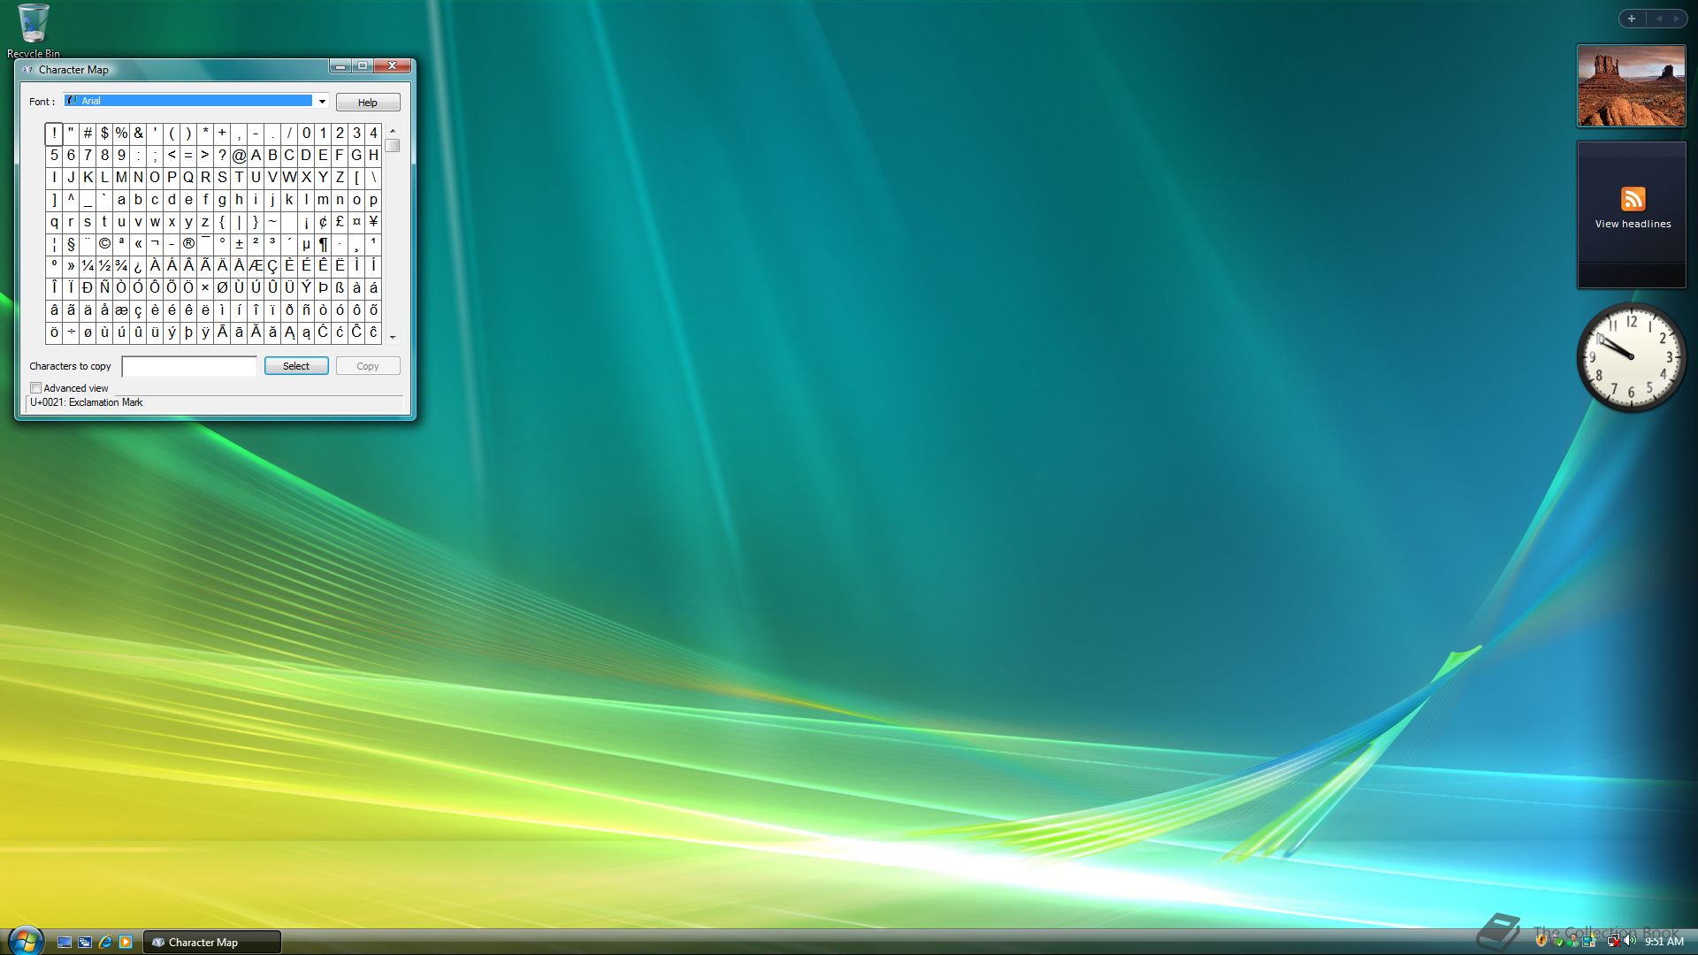Launch Internet Explorer from quick launch
Screen dimensions: 1698x955
tap(105, 942)
